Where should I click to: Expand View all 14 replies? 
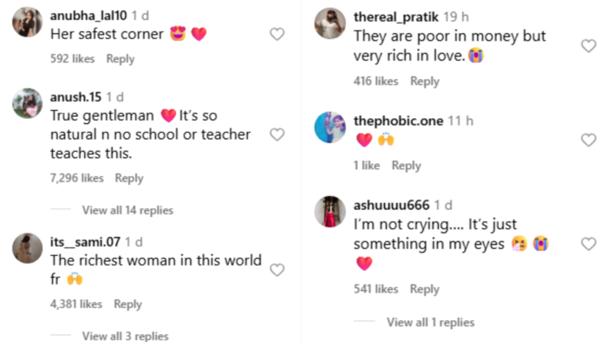click(127, 210)
